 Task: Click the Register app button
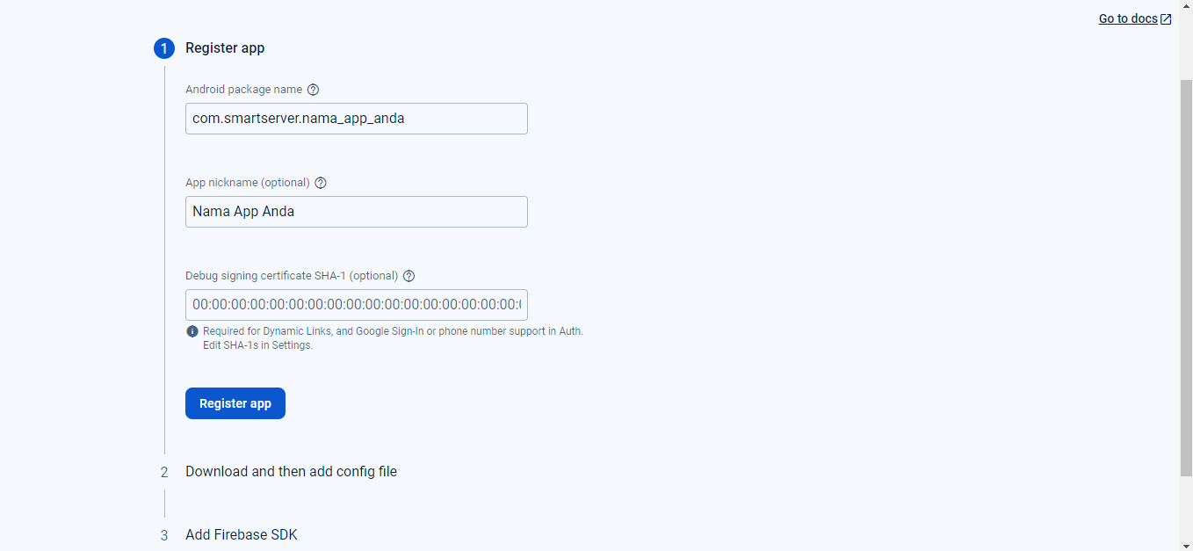click(235, 402)
